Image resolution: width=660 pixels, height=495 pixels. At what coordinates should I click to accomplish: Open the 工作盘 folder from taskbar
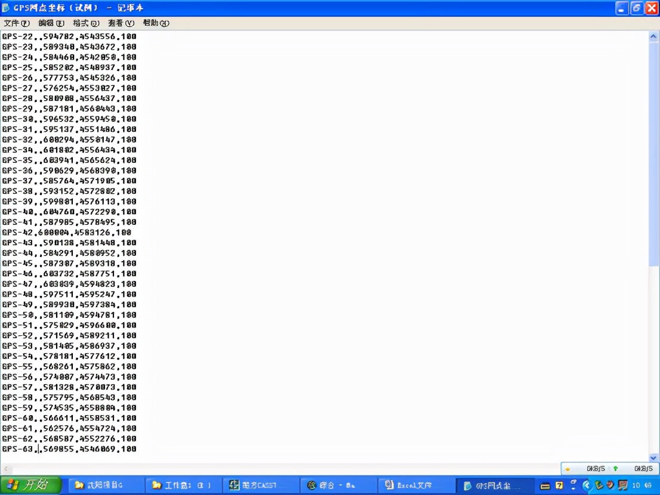click(x=183, y=485)
